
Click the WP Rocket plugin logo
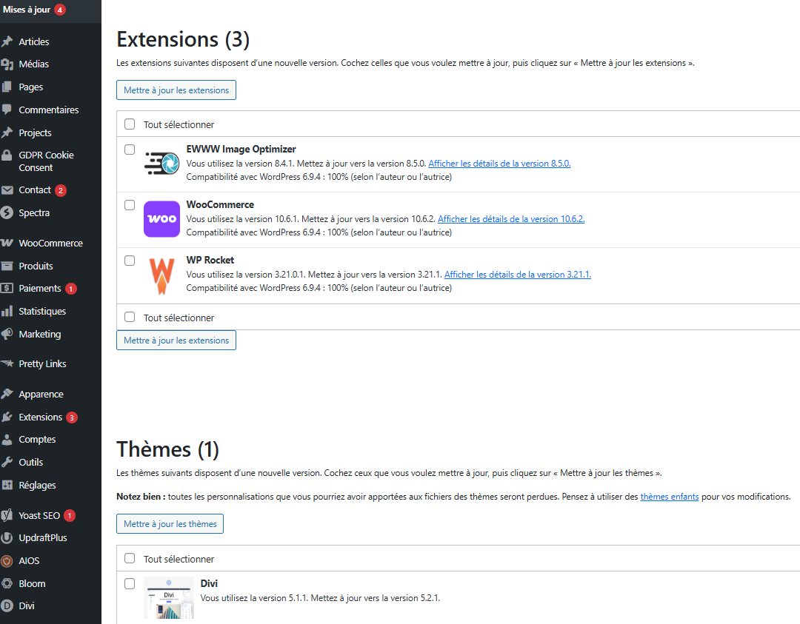pos(161,276)
